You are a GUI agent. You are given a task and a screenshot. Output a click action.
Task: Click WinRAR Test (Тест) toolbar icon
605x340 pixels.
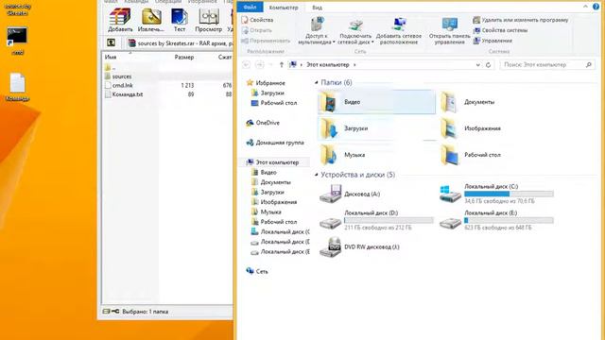(180, 20)
